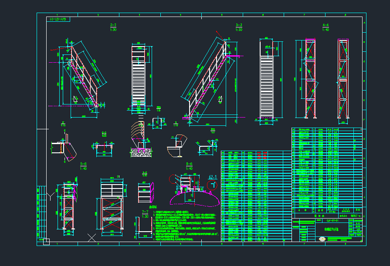This screenshot has width=390, height=266.
Task: Click the 6-6 section label at 1:40
Action: (189, 166)
